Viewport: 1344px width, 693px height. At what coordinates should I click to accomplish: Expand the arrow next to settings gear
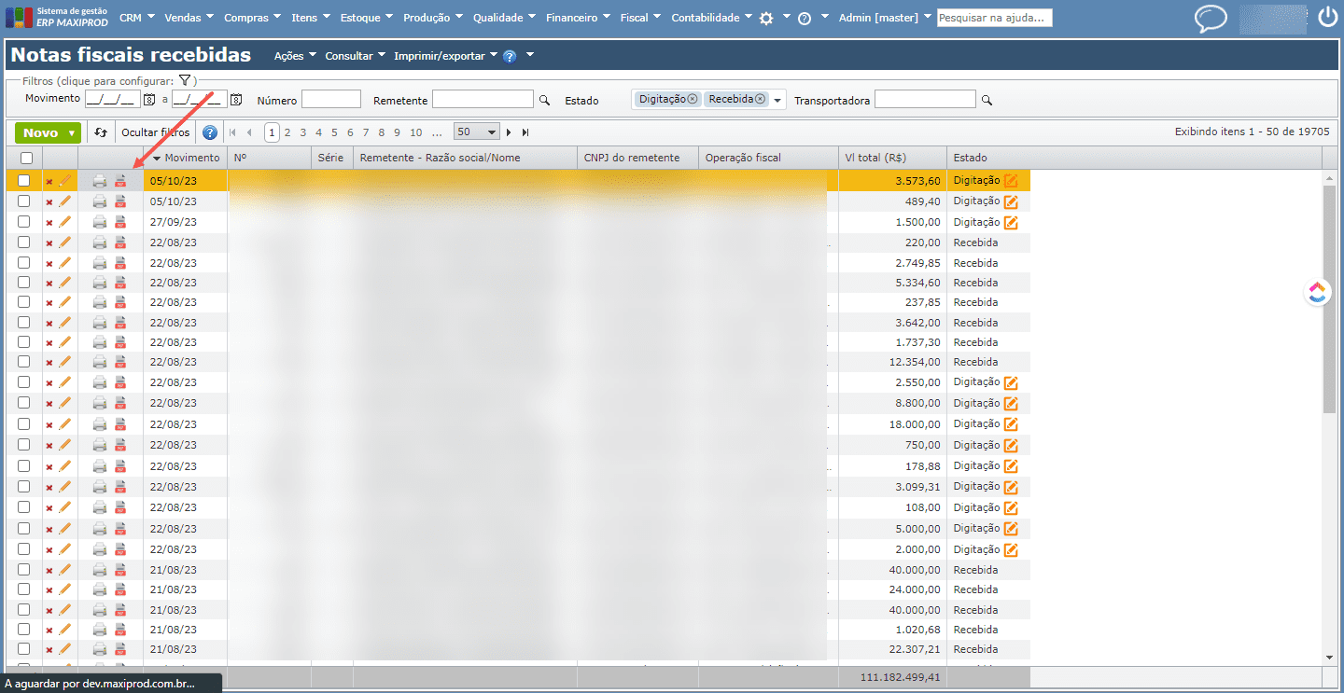pyautogui.click(x=787, y=17)
